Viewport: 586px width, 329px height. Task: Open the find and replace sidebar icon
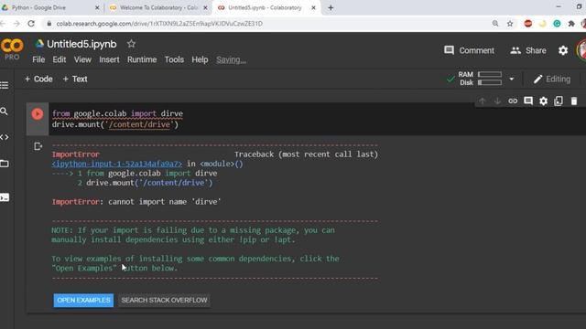coord(4,111)
